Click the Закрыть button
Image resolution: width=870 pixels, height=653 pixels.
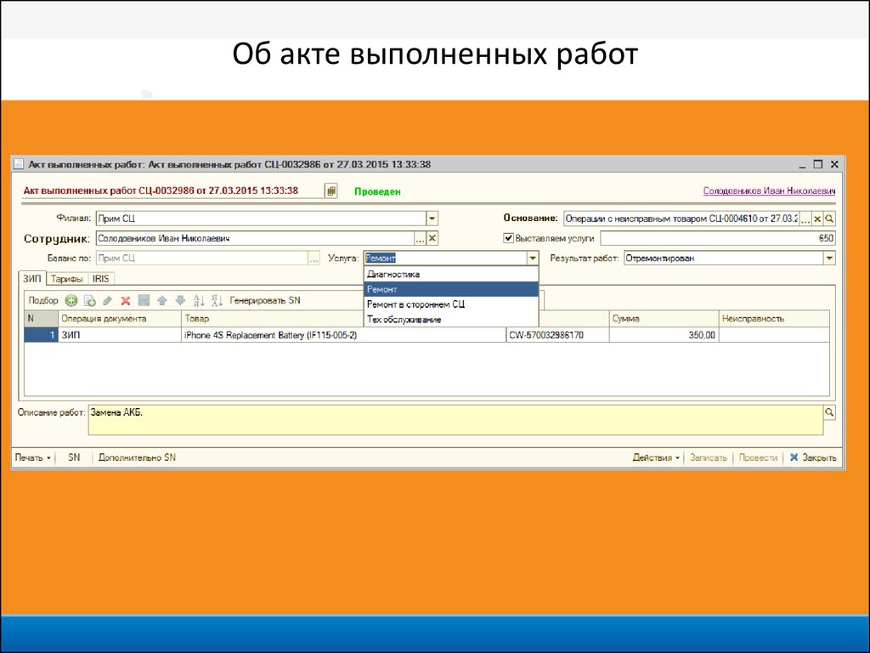813,457
